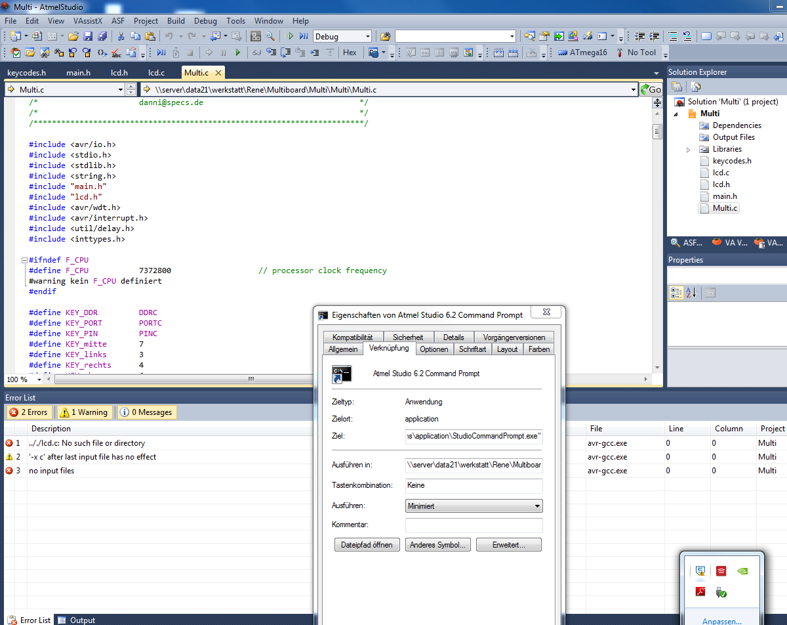Click the Increase indent toolbar icon
Image resolution: width=787 pixels, height=625 pixels.
coord(654,36)
